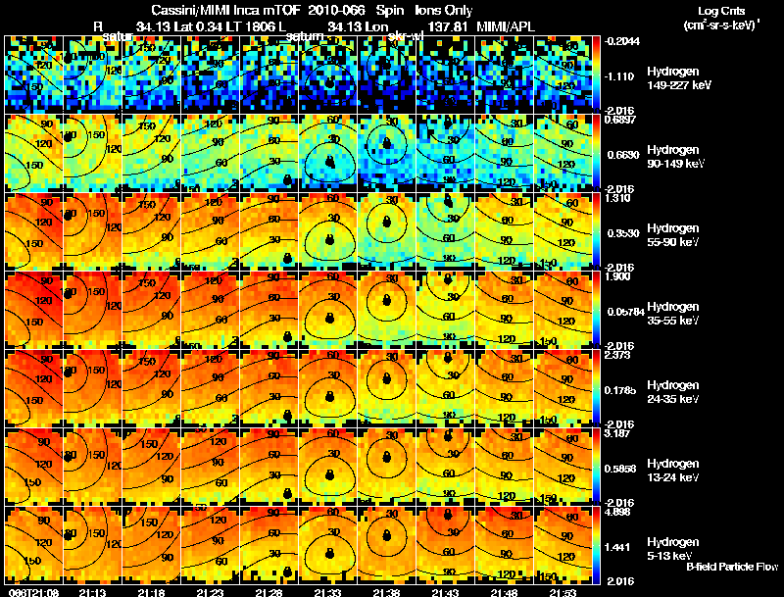Click the color scale value 1.900

(618, 276)
